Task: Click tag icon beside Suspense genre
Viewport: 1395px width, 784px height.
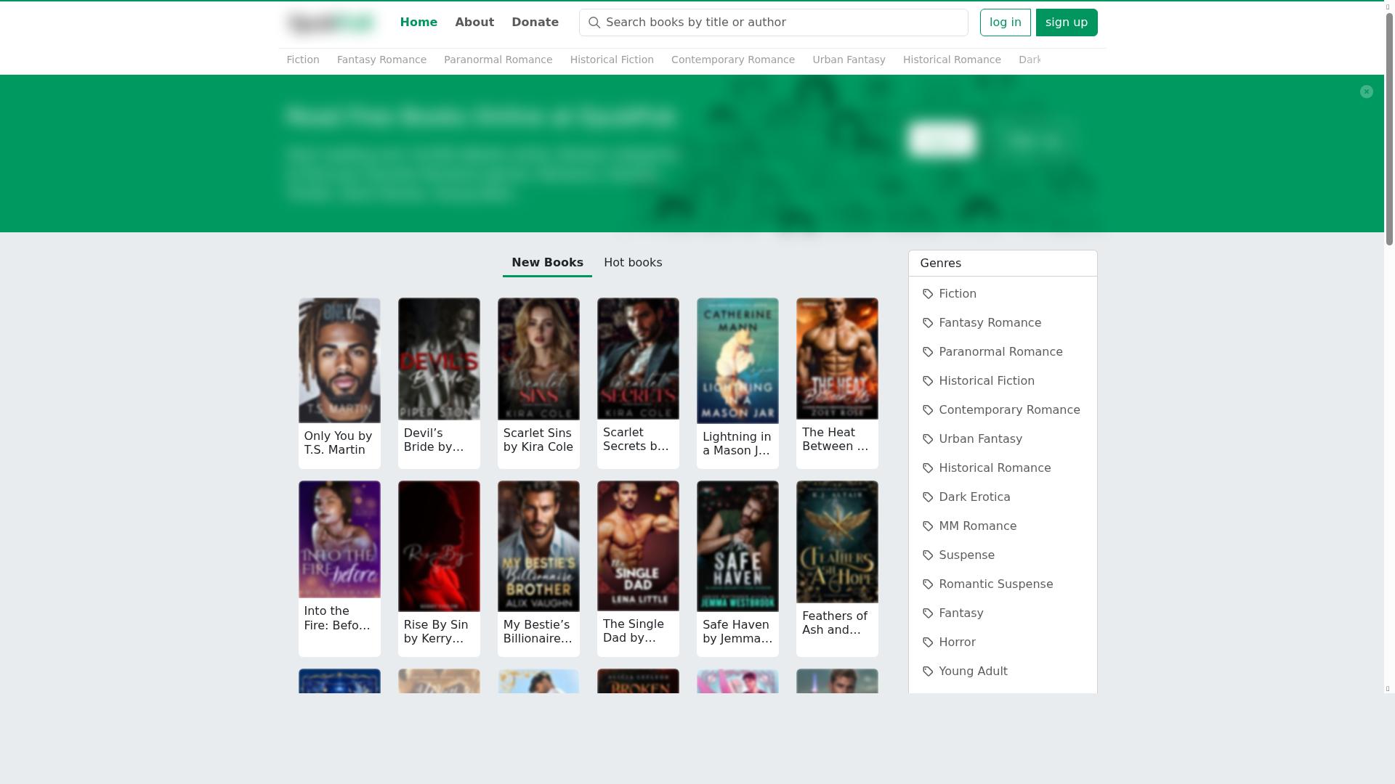Action: click(928, 555)
